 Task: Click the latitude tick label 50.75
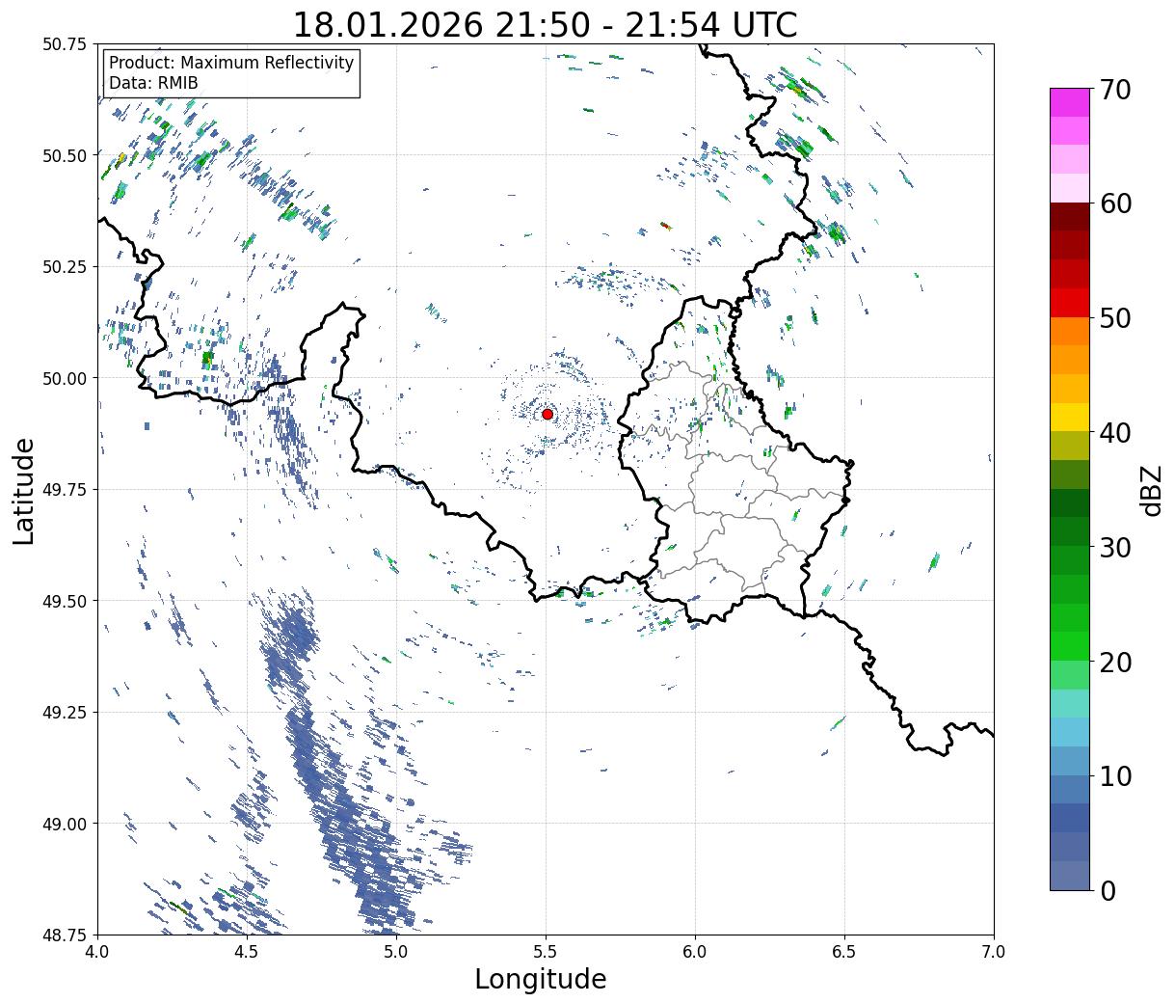coord(65,44)
